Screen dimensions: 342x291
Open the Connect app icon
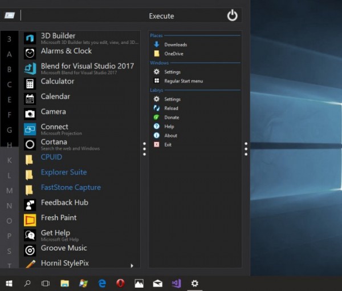(30, 129)
